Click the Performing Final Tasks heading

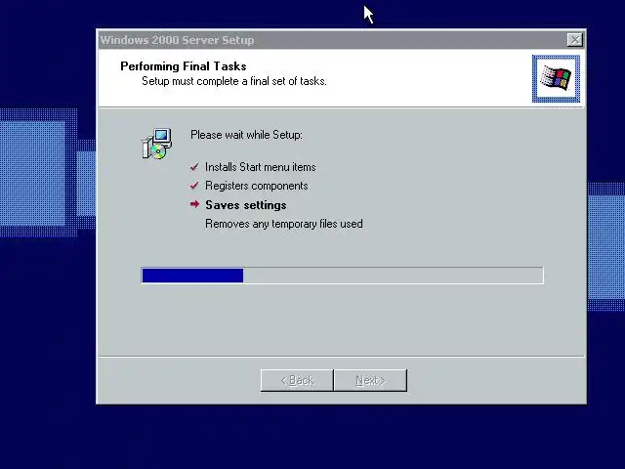pyautogui.click(x=184, y=66)
